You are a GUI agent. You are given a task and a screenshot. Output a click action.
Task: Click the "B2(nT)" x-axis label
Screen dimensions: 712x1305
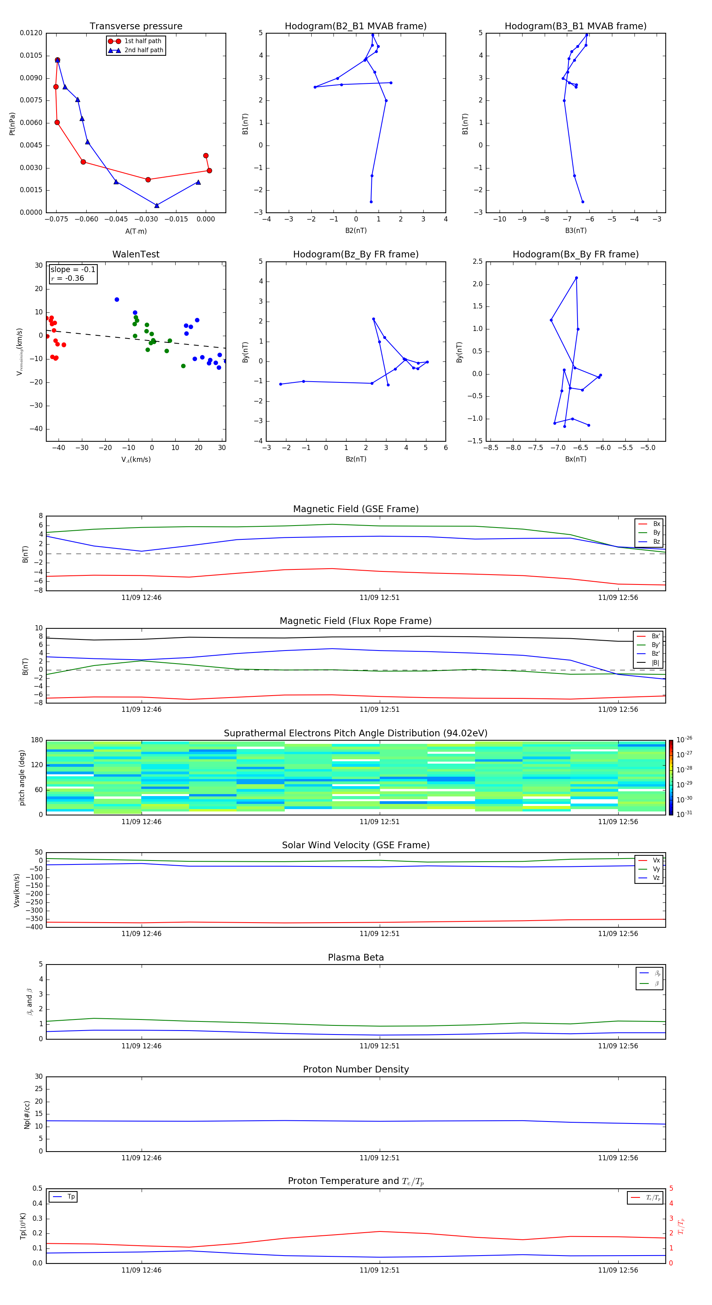click(x=356, y=231)
